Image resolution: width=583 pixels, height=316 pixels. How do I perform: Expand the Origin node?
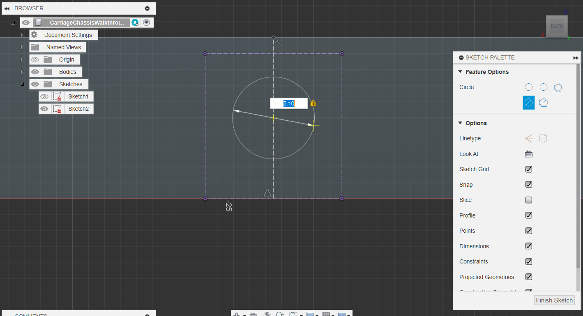(x=22, y=60)
